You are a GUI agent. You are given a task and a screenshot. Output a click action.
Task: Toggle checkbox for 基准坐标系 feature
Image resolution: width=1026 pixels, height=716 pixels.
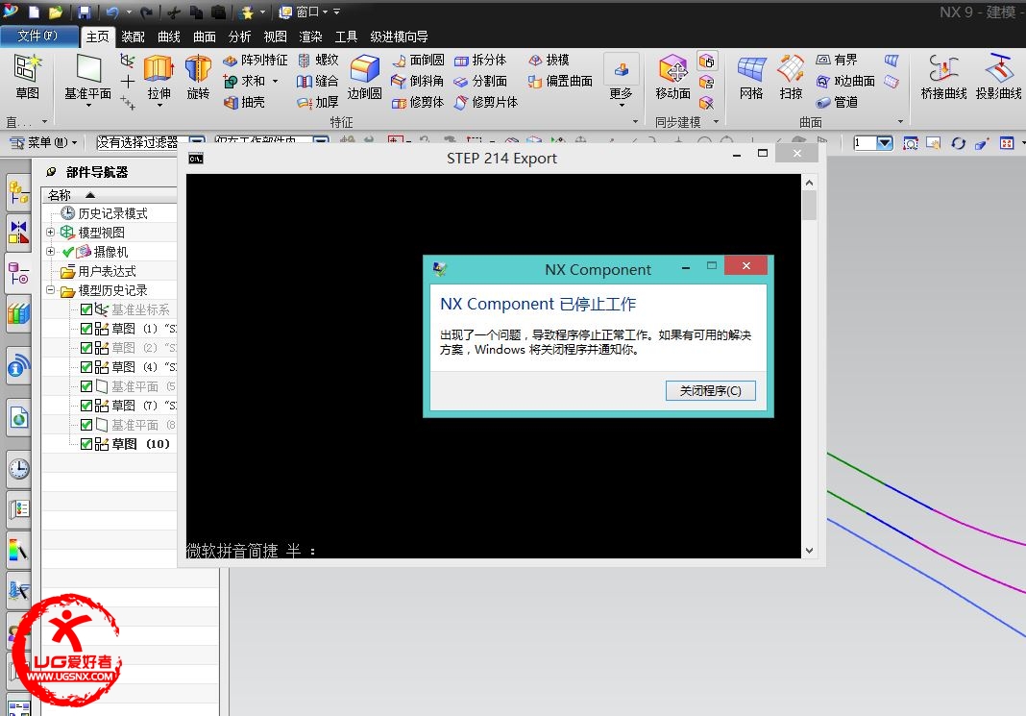[x=86, y=309]
